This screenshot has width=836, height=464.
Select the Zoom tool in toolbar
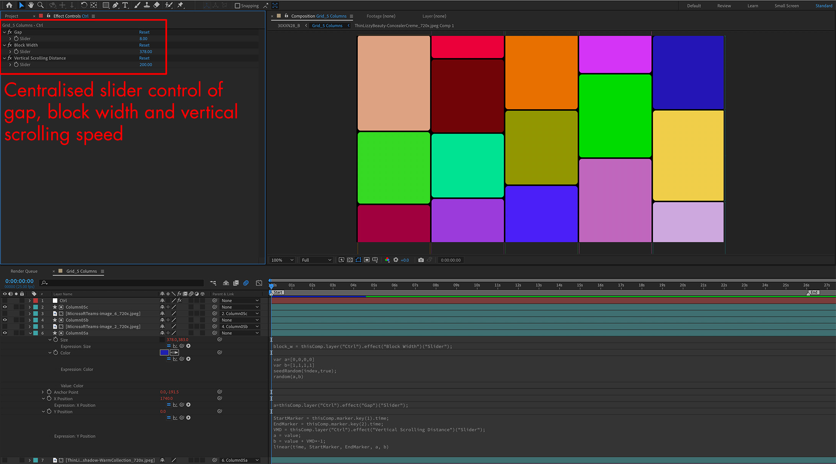pos(41,5)
